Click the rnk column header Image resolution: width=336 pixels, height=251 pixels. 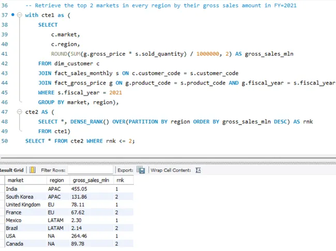point(124,180)
